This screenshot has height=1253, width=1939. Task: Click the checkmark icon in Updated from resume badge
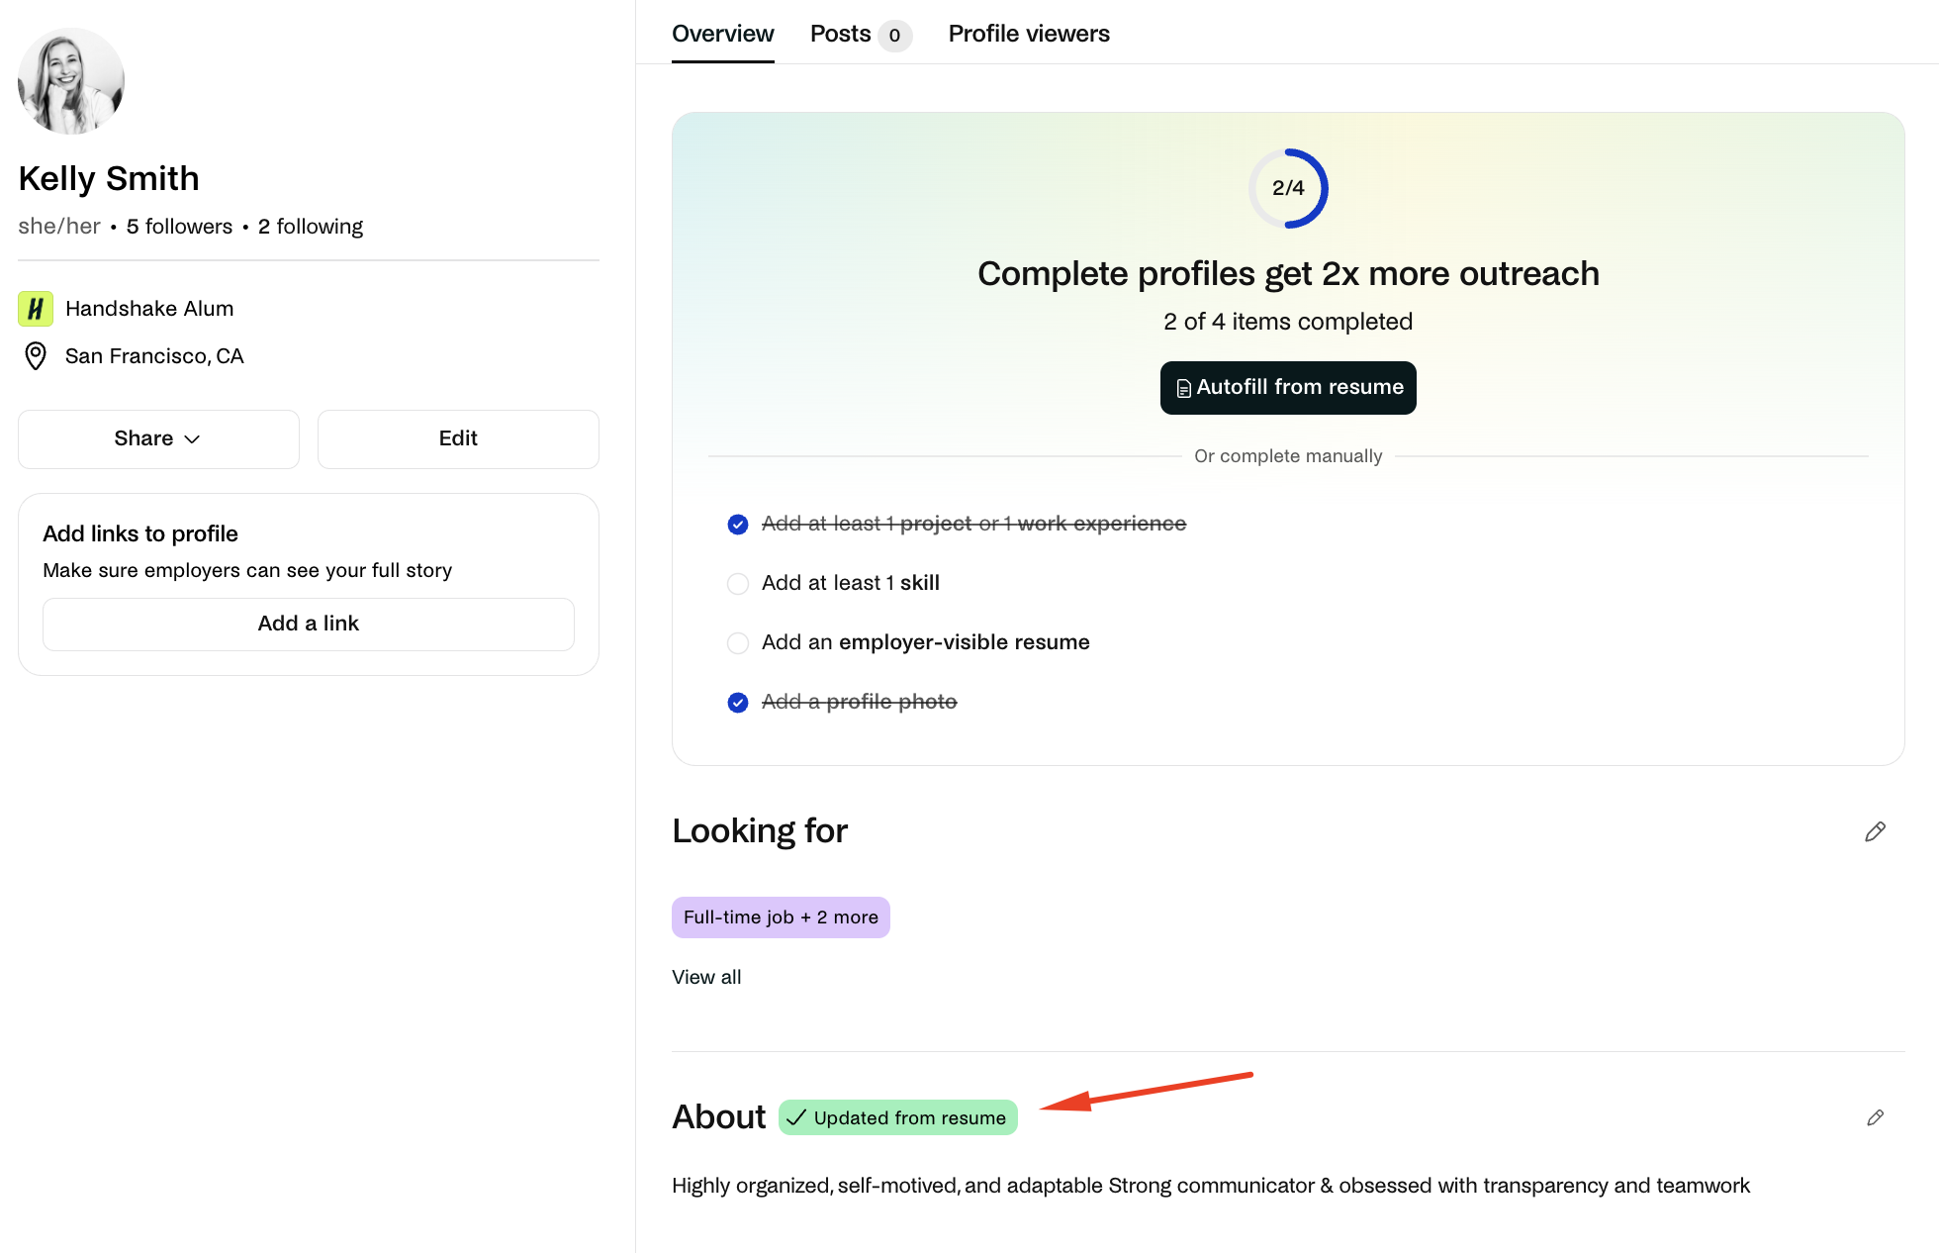click(796, 1117)
